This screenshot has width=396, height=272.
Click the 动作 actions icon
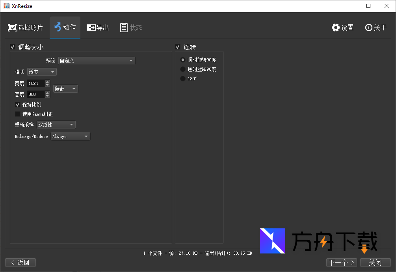(x=65, y=28)
